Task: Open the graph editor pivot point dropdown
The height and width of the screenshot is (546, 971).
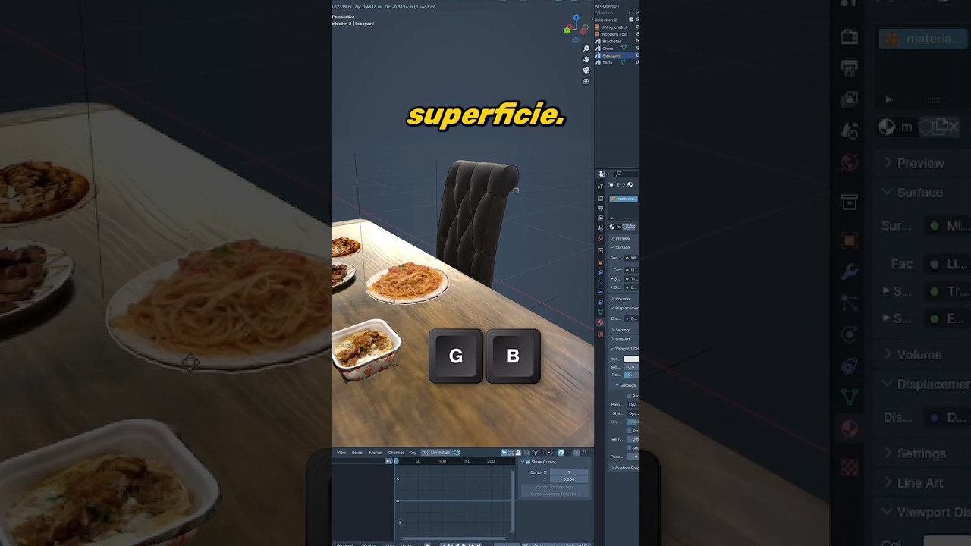Action: click(x=550, y=453)
